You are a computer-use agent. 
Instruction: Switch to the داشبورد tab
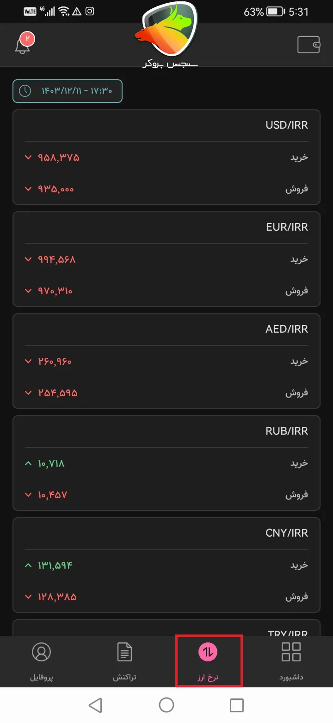click(291, 660)
